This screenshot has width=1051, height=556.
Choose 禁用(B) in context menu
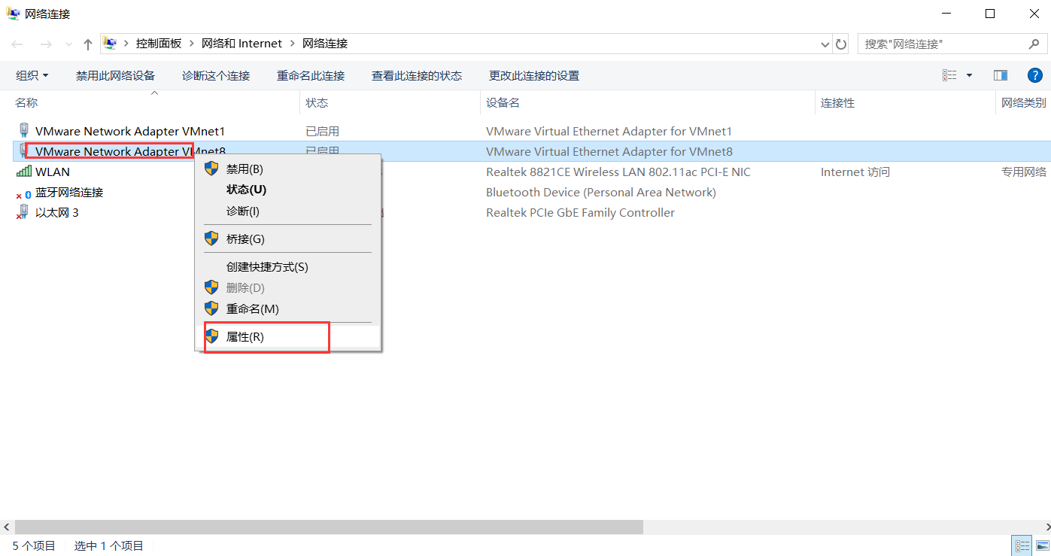pyautogui.click(x=288, y=169)
